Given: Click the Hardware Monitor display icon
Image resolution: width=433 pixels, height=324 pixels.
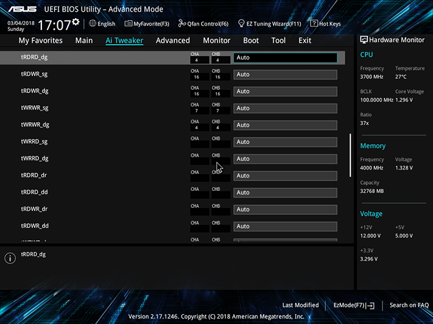Looking at the screenshot, I should click(364, 40).
